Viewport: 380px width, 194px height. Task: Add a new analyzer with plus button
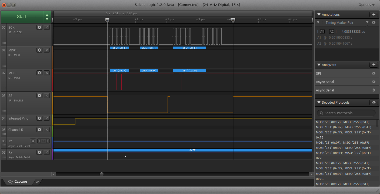click(x=374, y=65)
